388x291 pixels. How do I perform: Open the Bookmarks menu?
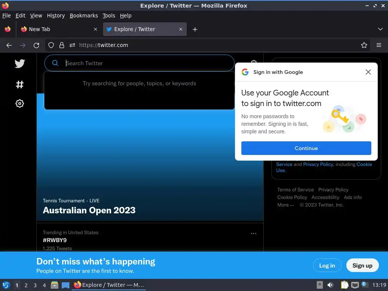(84, 16)
